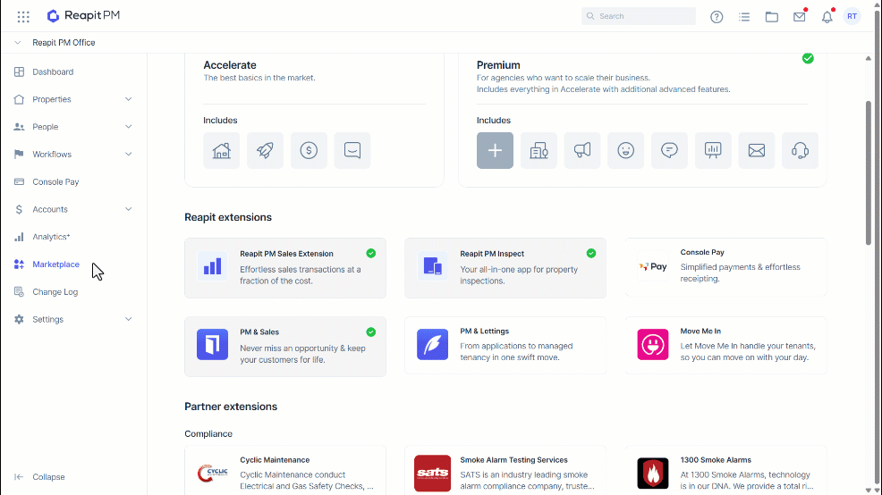Open the folder icon in header
The height and width of the screenshot is (495, 882).
pyautogui.click(x=772, y=17)
